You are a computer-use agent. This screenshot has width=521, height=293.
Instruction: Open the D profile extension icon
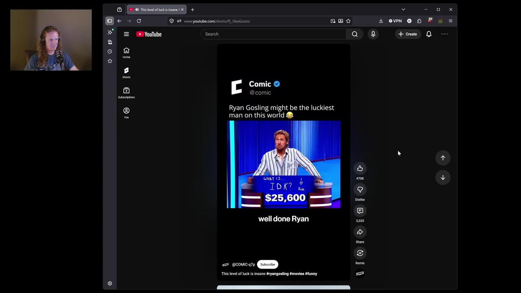[409, 21]
